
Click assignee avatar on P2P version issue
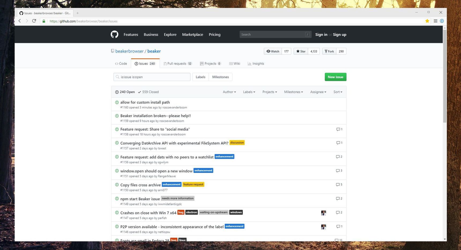pos(324,227)
